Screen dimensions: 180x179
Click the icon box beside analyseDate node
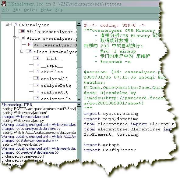pos(36,85)
